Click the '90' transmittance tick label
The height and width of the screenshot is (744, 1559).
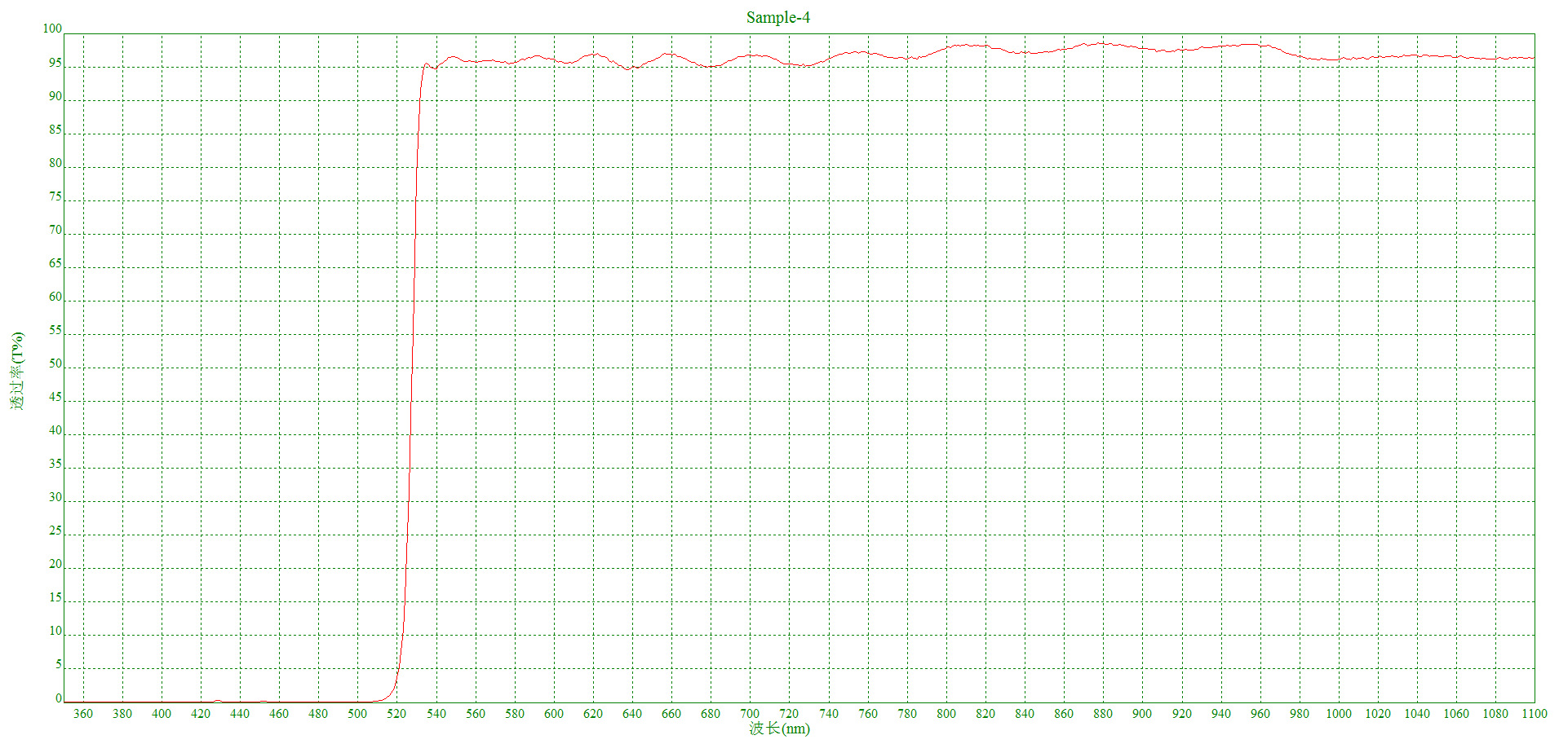click(x=55, y=96)
